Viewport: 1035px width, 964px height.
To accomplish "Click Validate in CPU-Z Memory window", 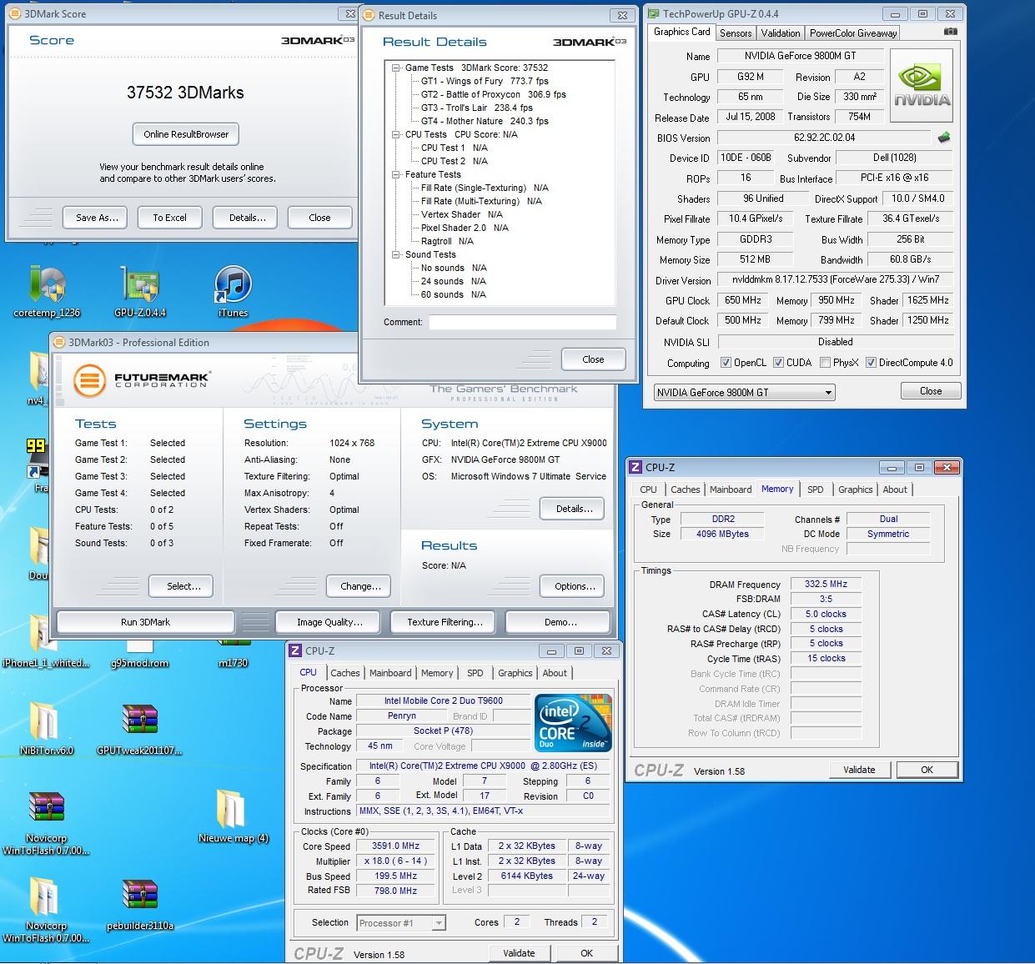I will 859,770.
